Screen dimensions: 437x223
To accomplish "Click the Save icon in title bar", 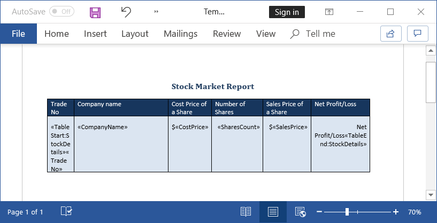I will click(95, 12).
